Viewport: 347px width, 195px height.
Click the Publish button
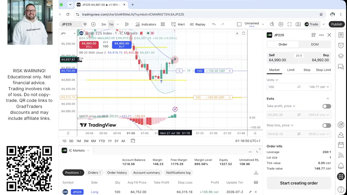337,24
